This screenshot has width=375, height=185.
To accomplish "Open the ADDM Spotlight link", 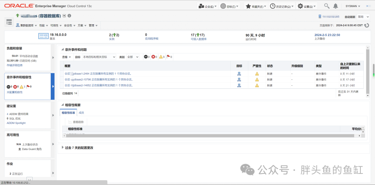I will (16, 123).
